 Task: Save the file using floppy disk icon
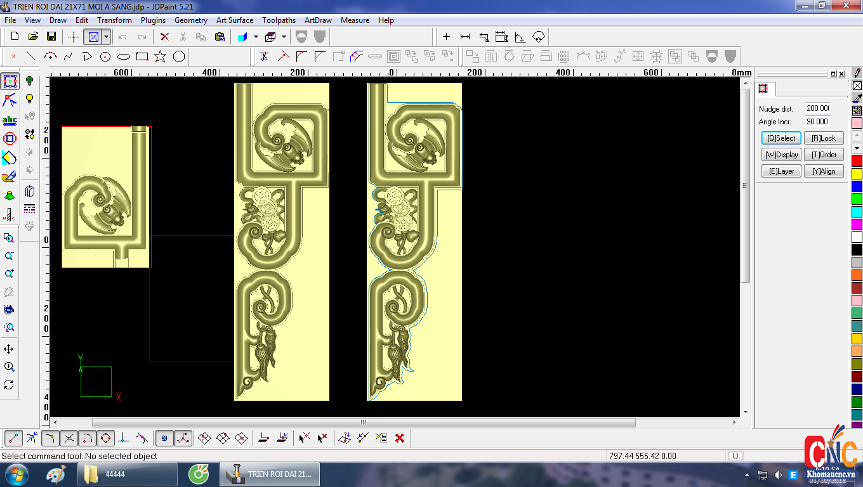[x=51, y=37]
